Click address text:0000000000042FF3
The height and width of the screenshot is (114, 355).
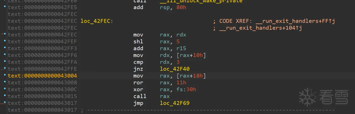tap(42, 48)
